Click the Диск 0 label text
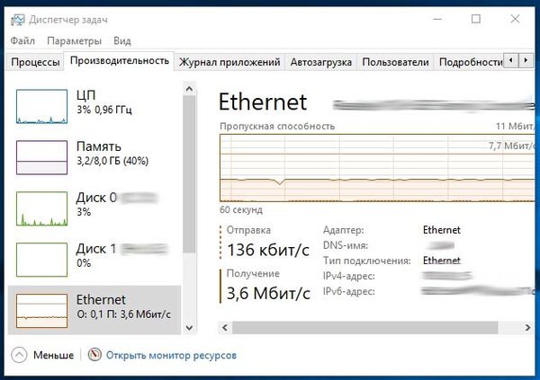 (x=96, y=198)
